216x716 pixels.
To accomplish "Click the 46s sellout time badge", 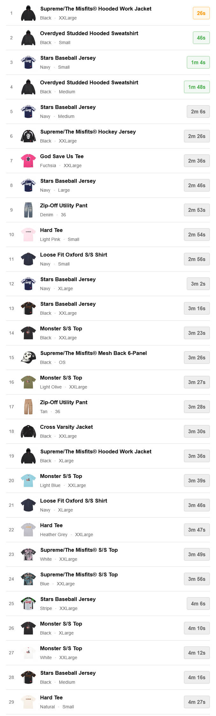I will (x=201, y=38).
